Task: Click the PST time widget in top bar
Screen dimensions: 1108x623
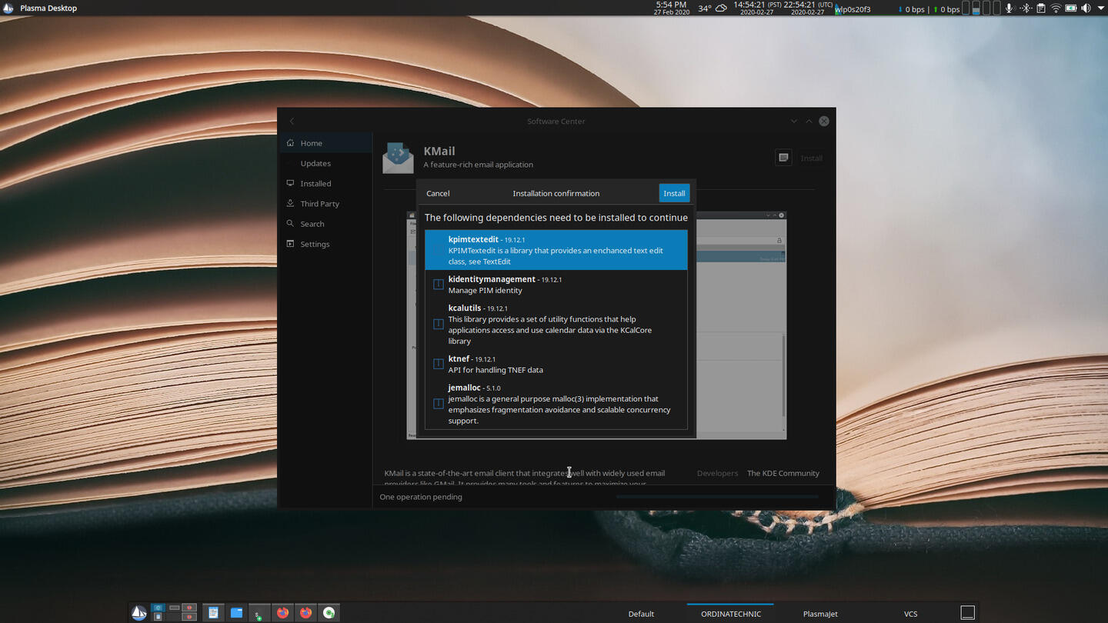Action: (x=757, y=8)
